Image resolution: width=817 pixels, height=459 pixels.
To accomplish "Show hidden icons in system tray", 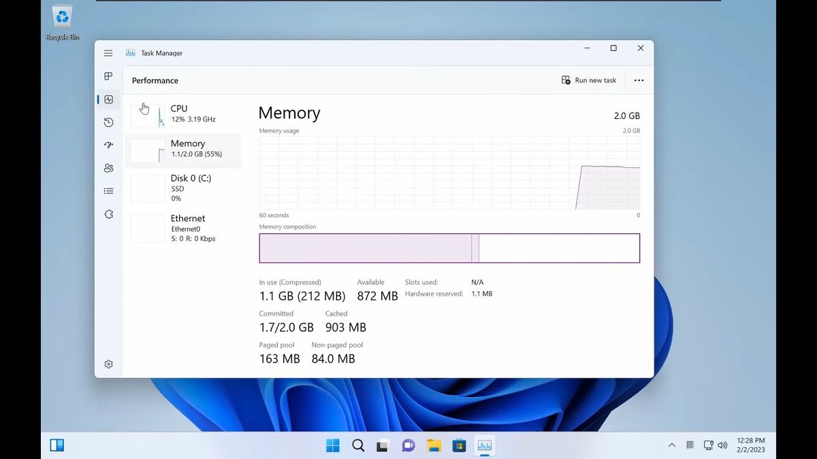I will tap(671, 445).
